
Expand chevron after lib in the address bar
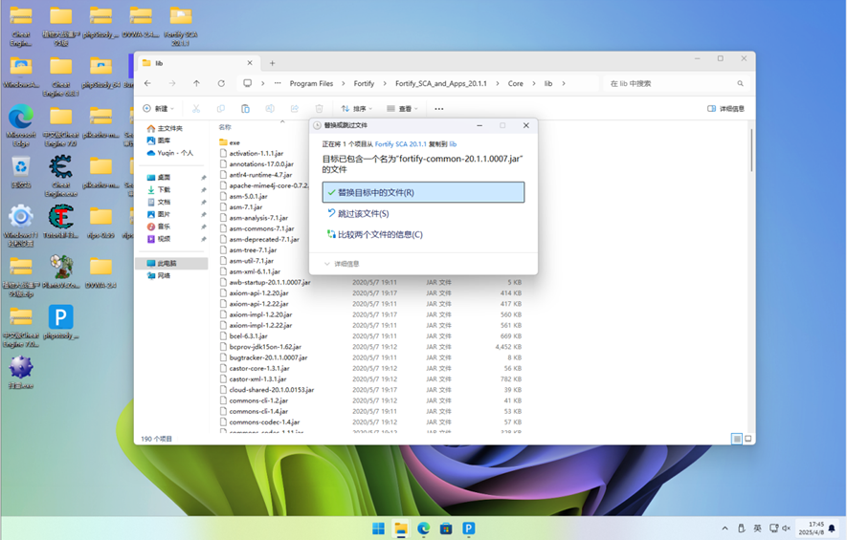(x=564, y=83)
